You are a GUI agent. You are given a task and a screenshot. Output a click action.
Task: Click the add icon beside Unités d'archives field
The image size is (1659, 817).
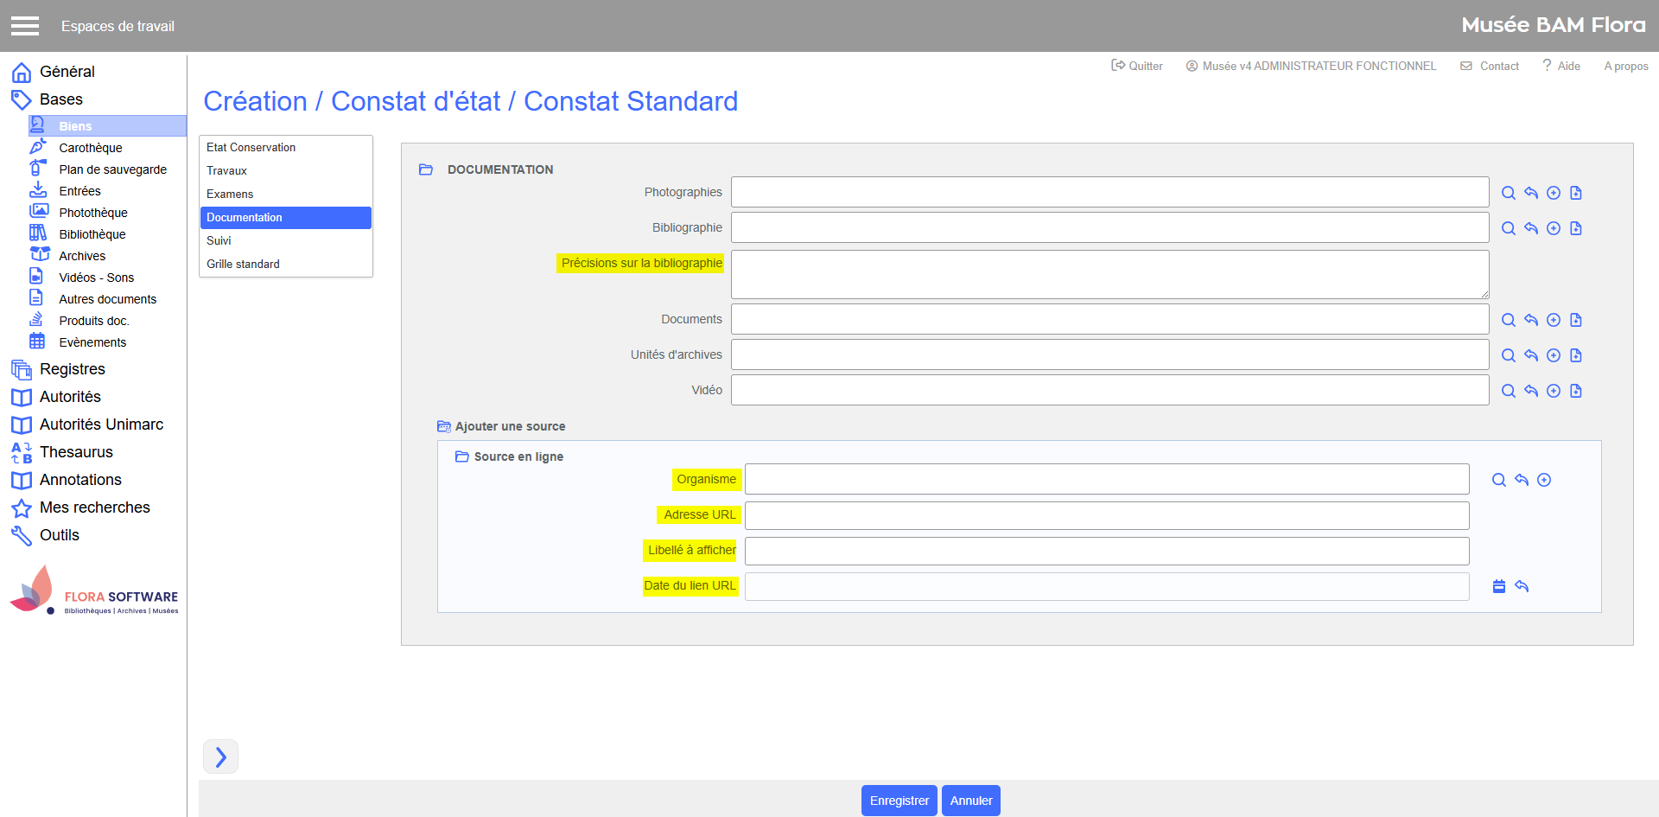pyautogui.click(x=1553, y=355)
